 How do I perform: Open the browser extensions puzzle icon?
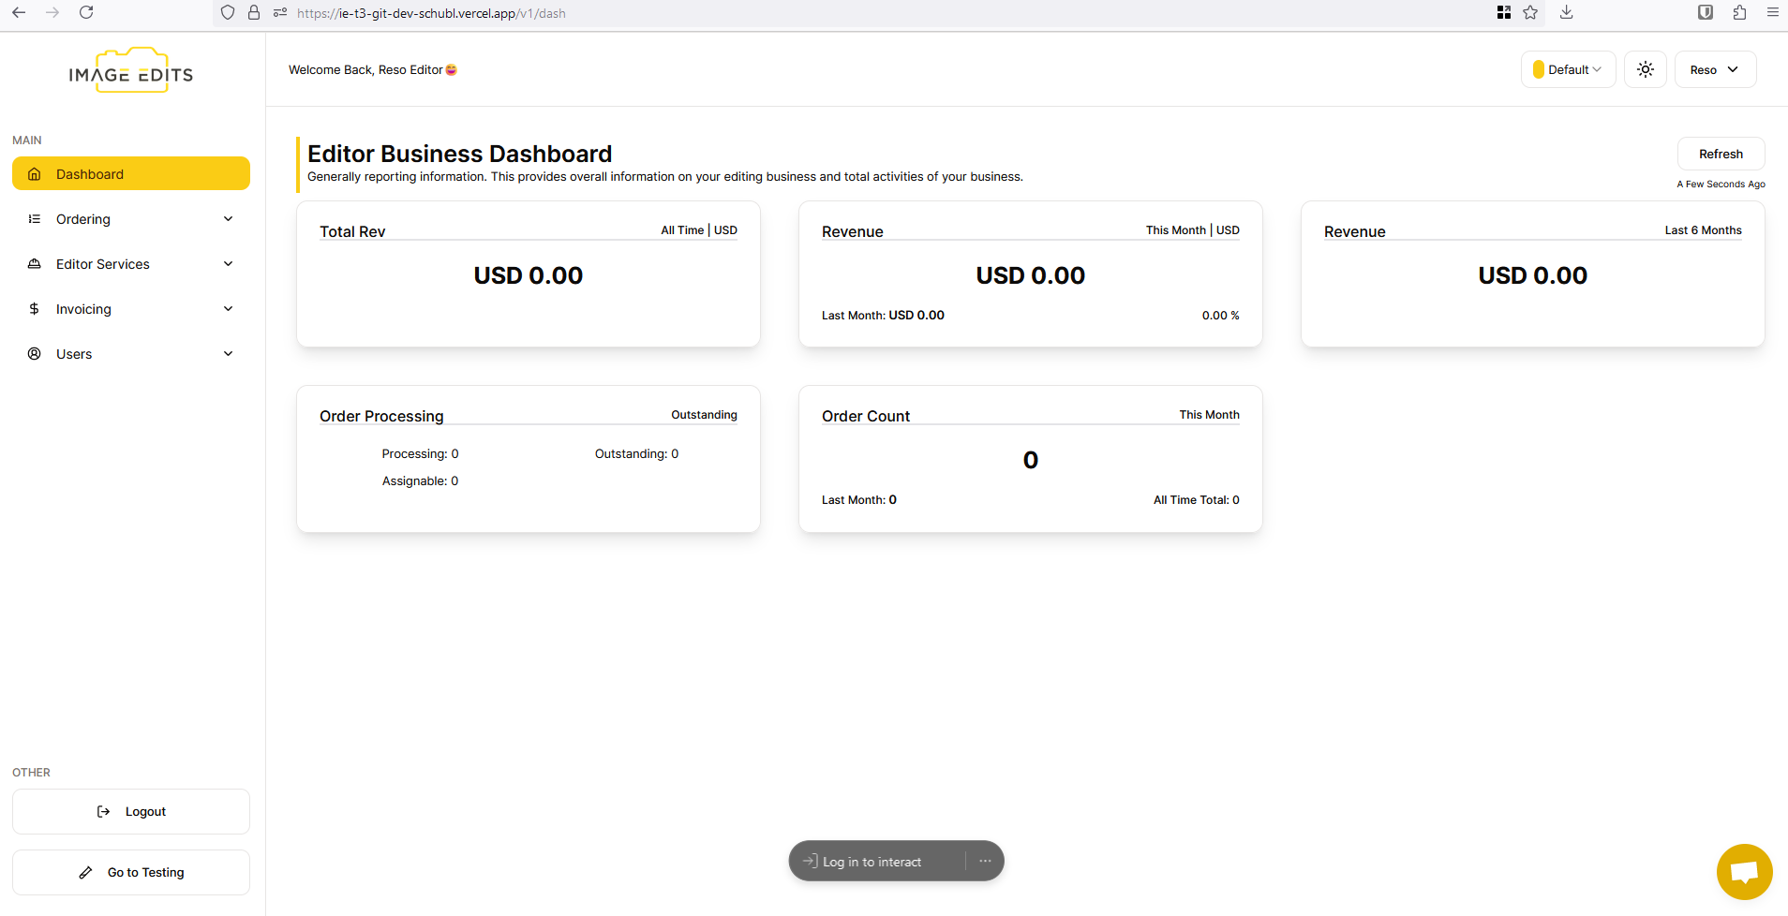tap(1739, 13)
